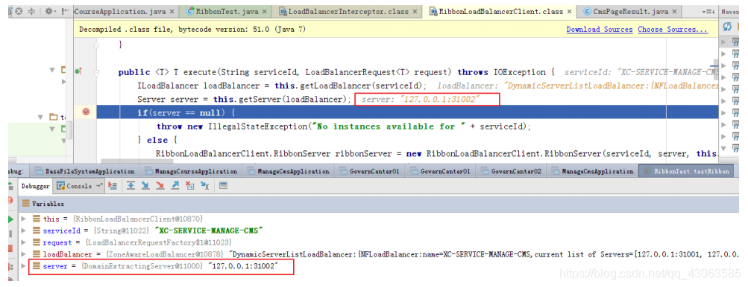Switch to the Debugger tab
The height and width of the screenshot is (287, 748).
35,186
